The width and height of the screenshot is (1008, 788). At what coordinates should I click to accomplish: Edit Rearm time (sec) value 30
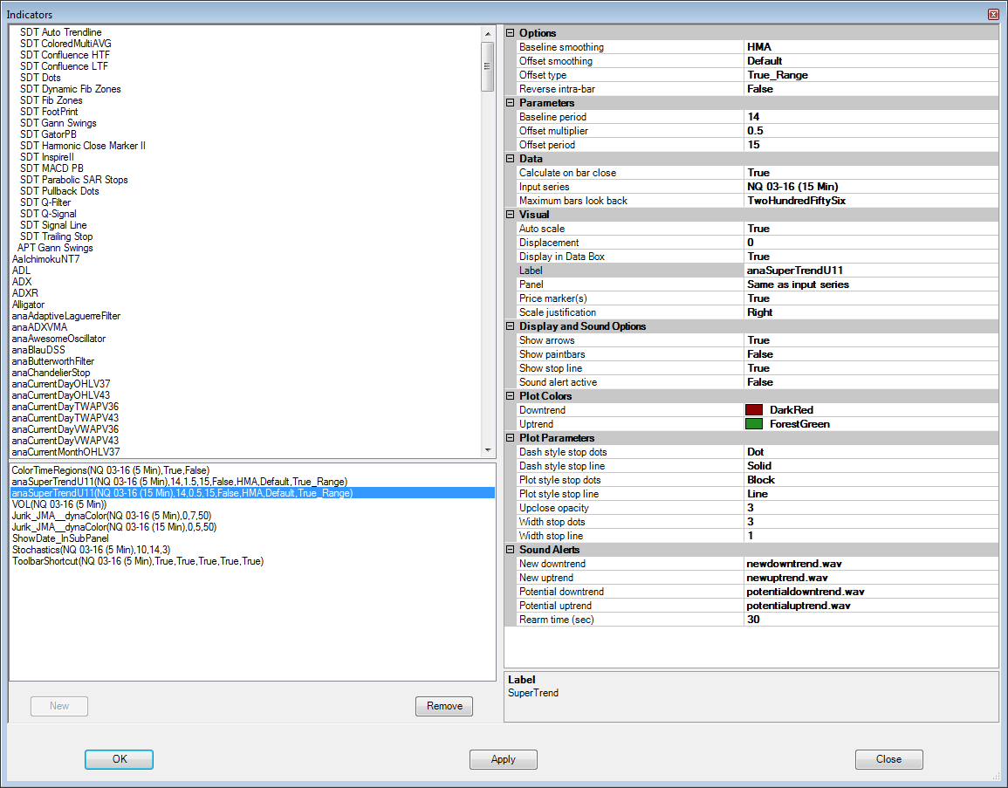tap(871, 620)
